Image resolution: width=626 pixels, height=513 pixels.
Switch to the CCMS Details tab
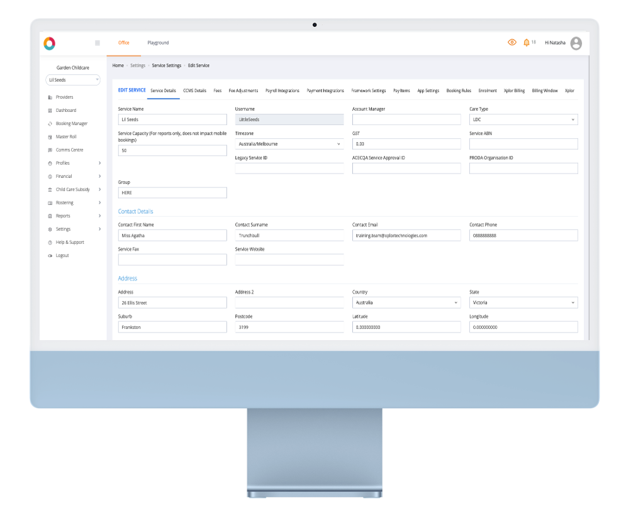tap(194, 91)
